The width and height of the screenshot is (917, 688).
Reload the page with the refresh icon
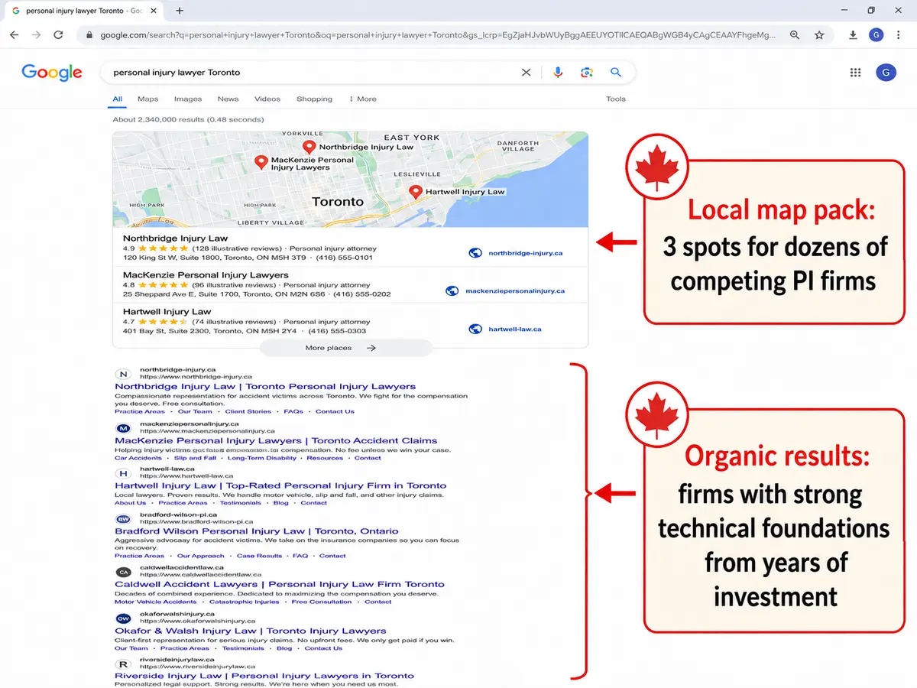pyautogui.click(x=58, y=35)
